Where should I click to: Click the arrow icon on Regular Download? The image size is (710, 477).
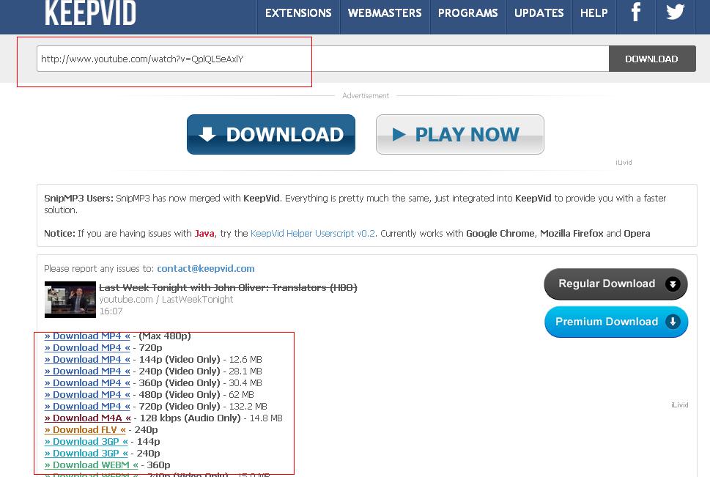coord(673,284)
